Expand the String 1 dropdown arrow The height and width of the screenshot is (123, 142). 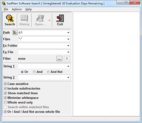click(68, 66)
